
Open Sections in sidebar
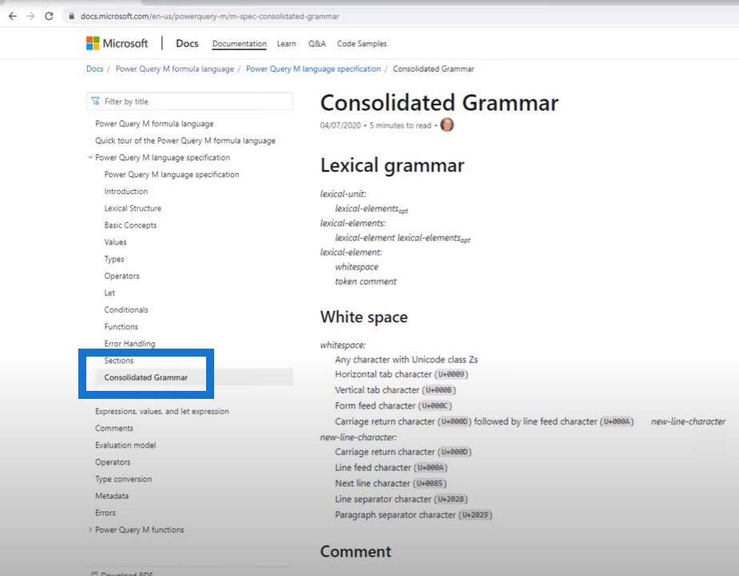(119, 361)
